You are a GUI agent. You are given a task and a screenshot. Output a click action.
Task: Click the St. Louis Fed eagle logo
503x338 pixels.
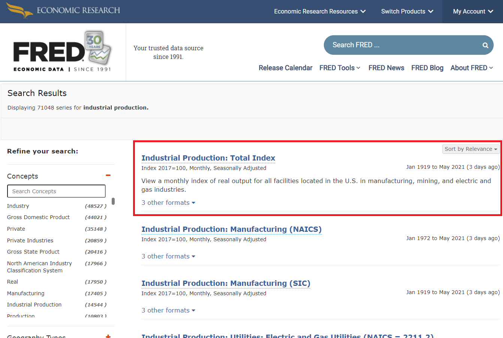coord(19,11)
